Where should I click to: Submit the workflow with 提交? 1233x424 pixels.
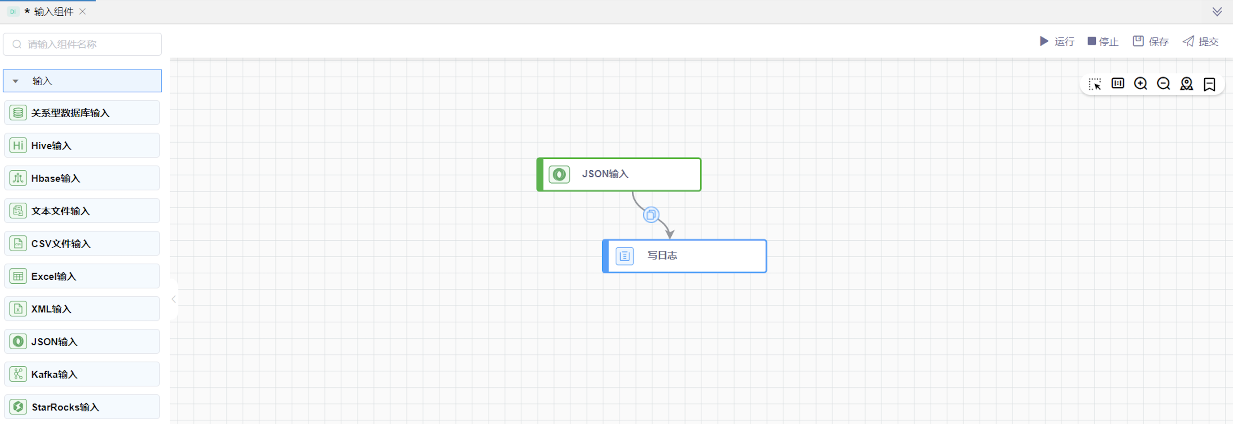(x=1200, y=42)
